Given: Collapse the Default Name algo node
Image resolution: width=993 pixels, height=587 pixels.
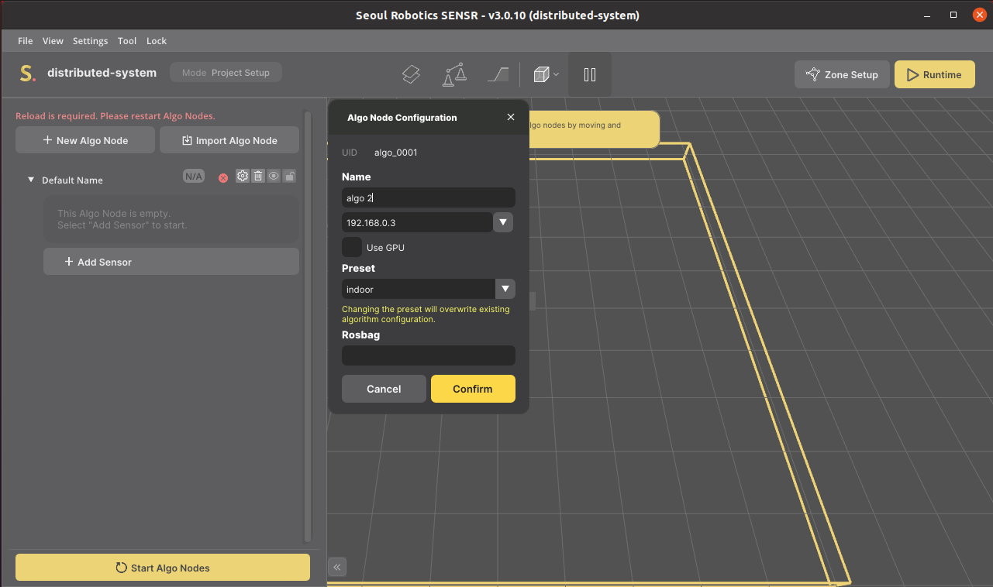Looking at the screenshot, I should coord(31,180).
